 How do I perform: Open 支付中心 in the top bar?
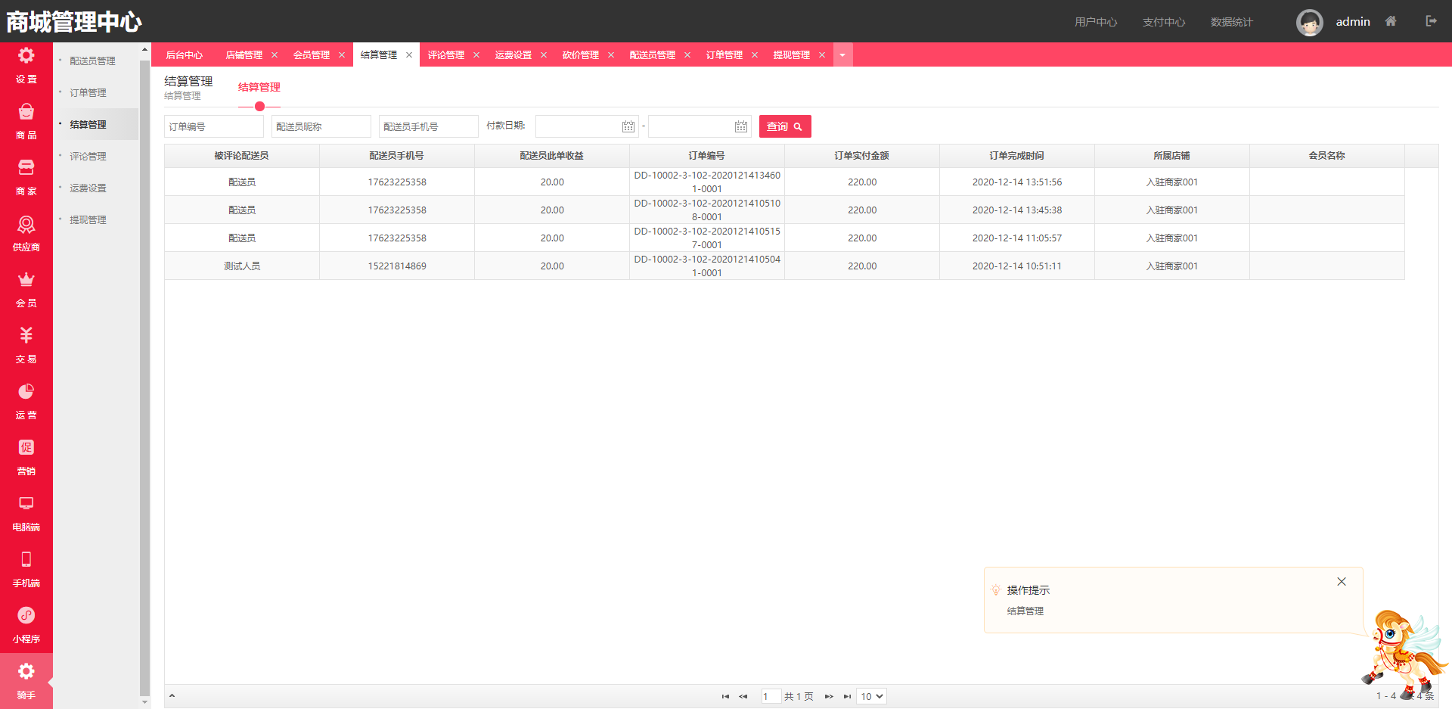click(1163, 22)
